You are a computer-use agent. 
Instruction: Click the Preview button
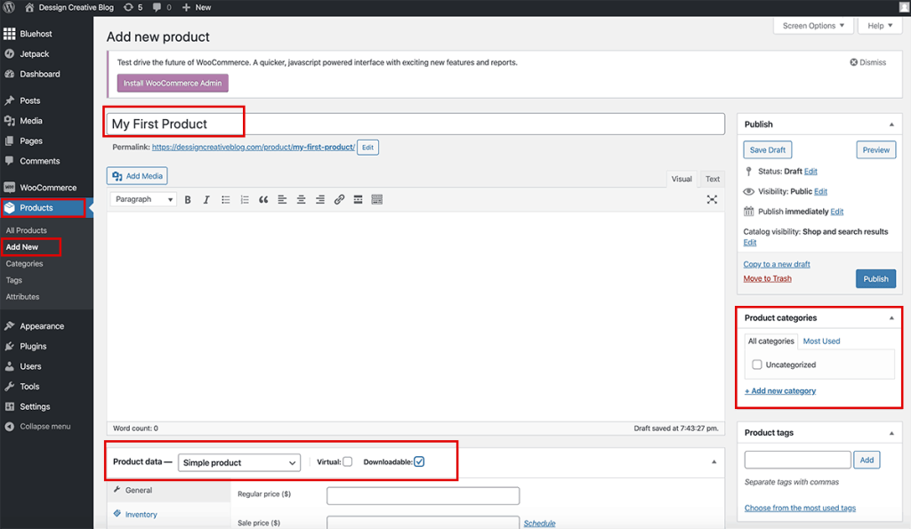pos(875,150)
